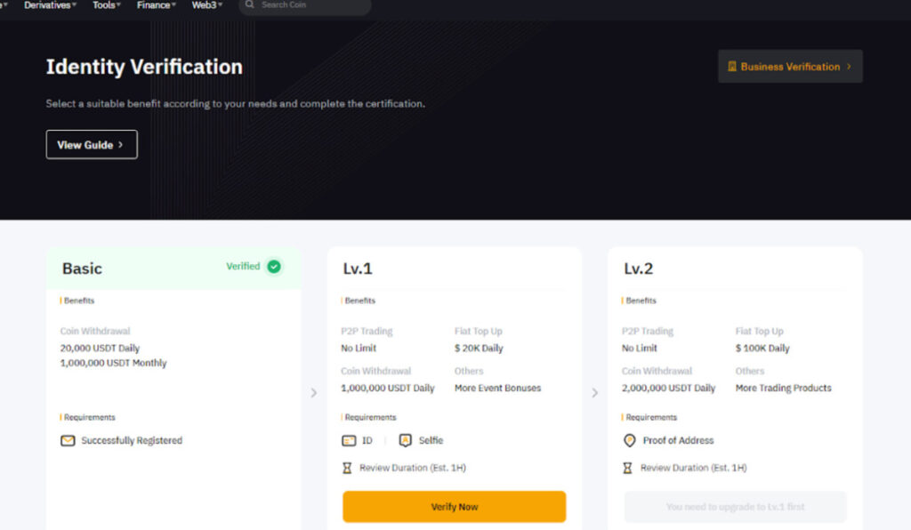Viewport: 911px width, 530px height.
Task: Open the Web3 menu
Action: click(207, 5)
